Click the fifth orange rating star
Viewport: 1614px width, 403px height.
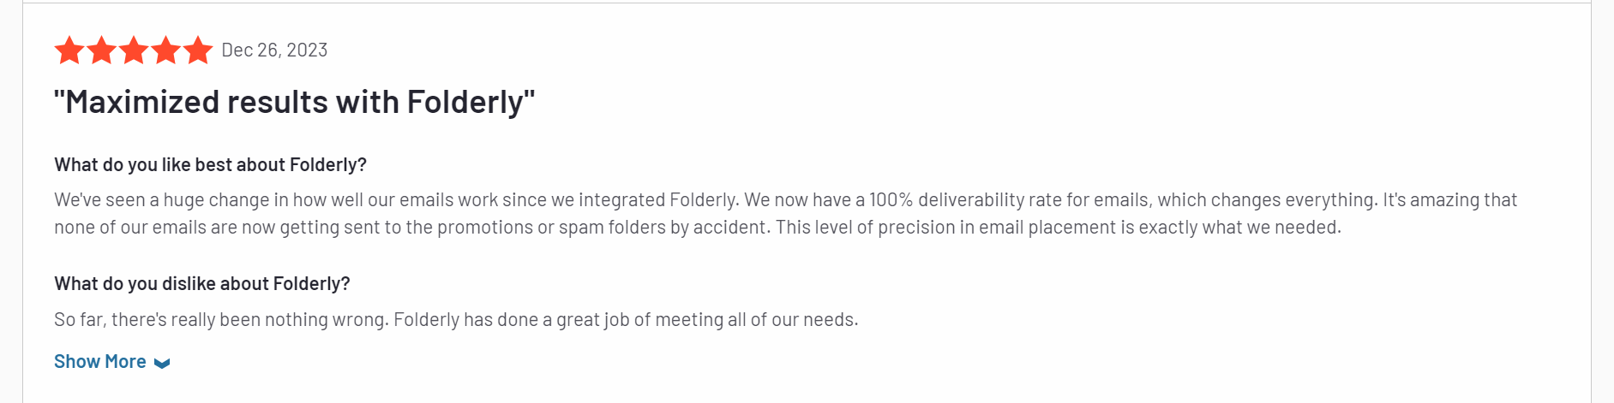(x=198, y=50)
